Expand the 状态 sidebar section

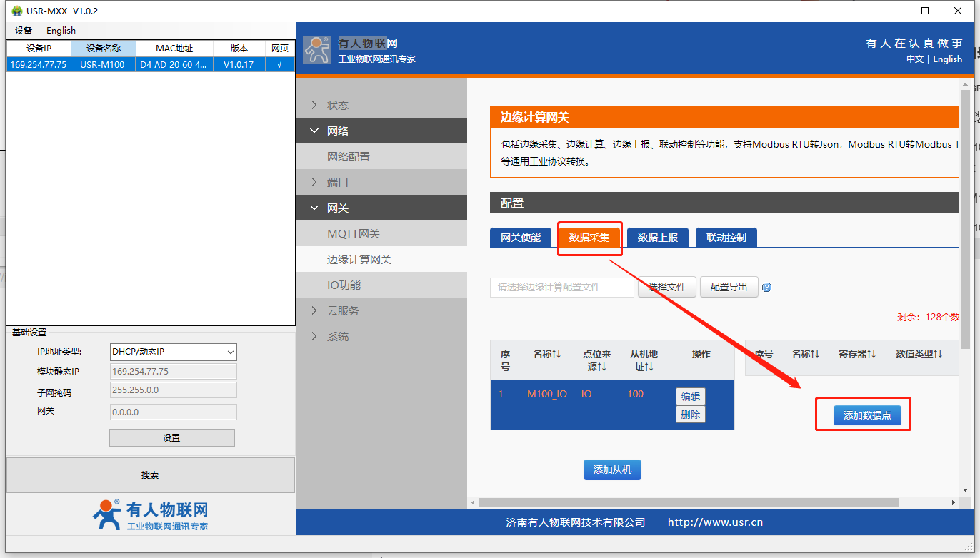click(x=381, y=105)
